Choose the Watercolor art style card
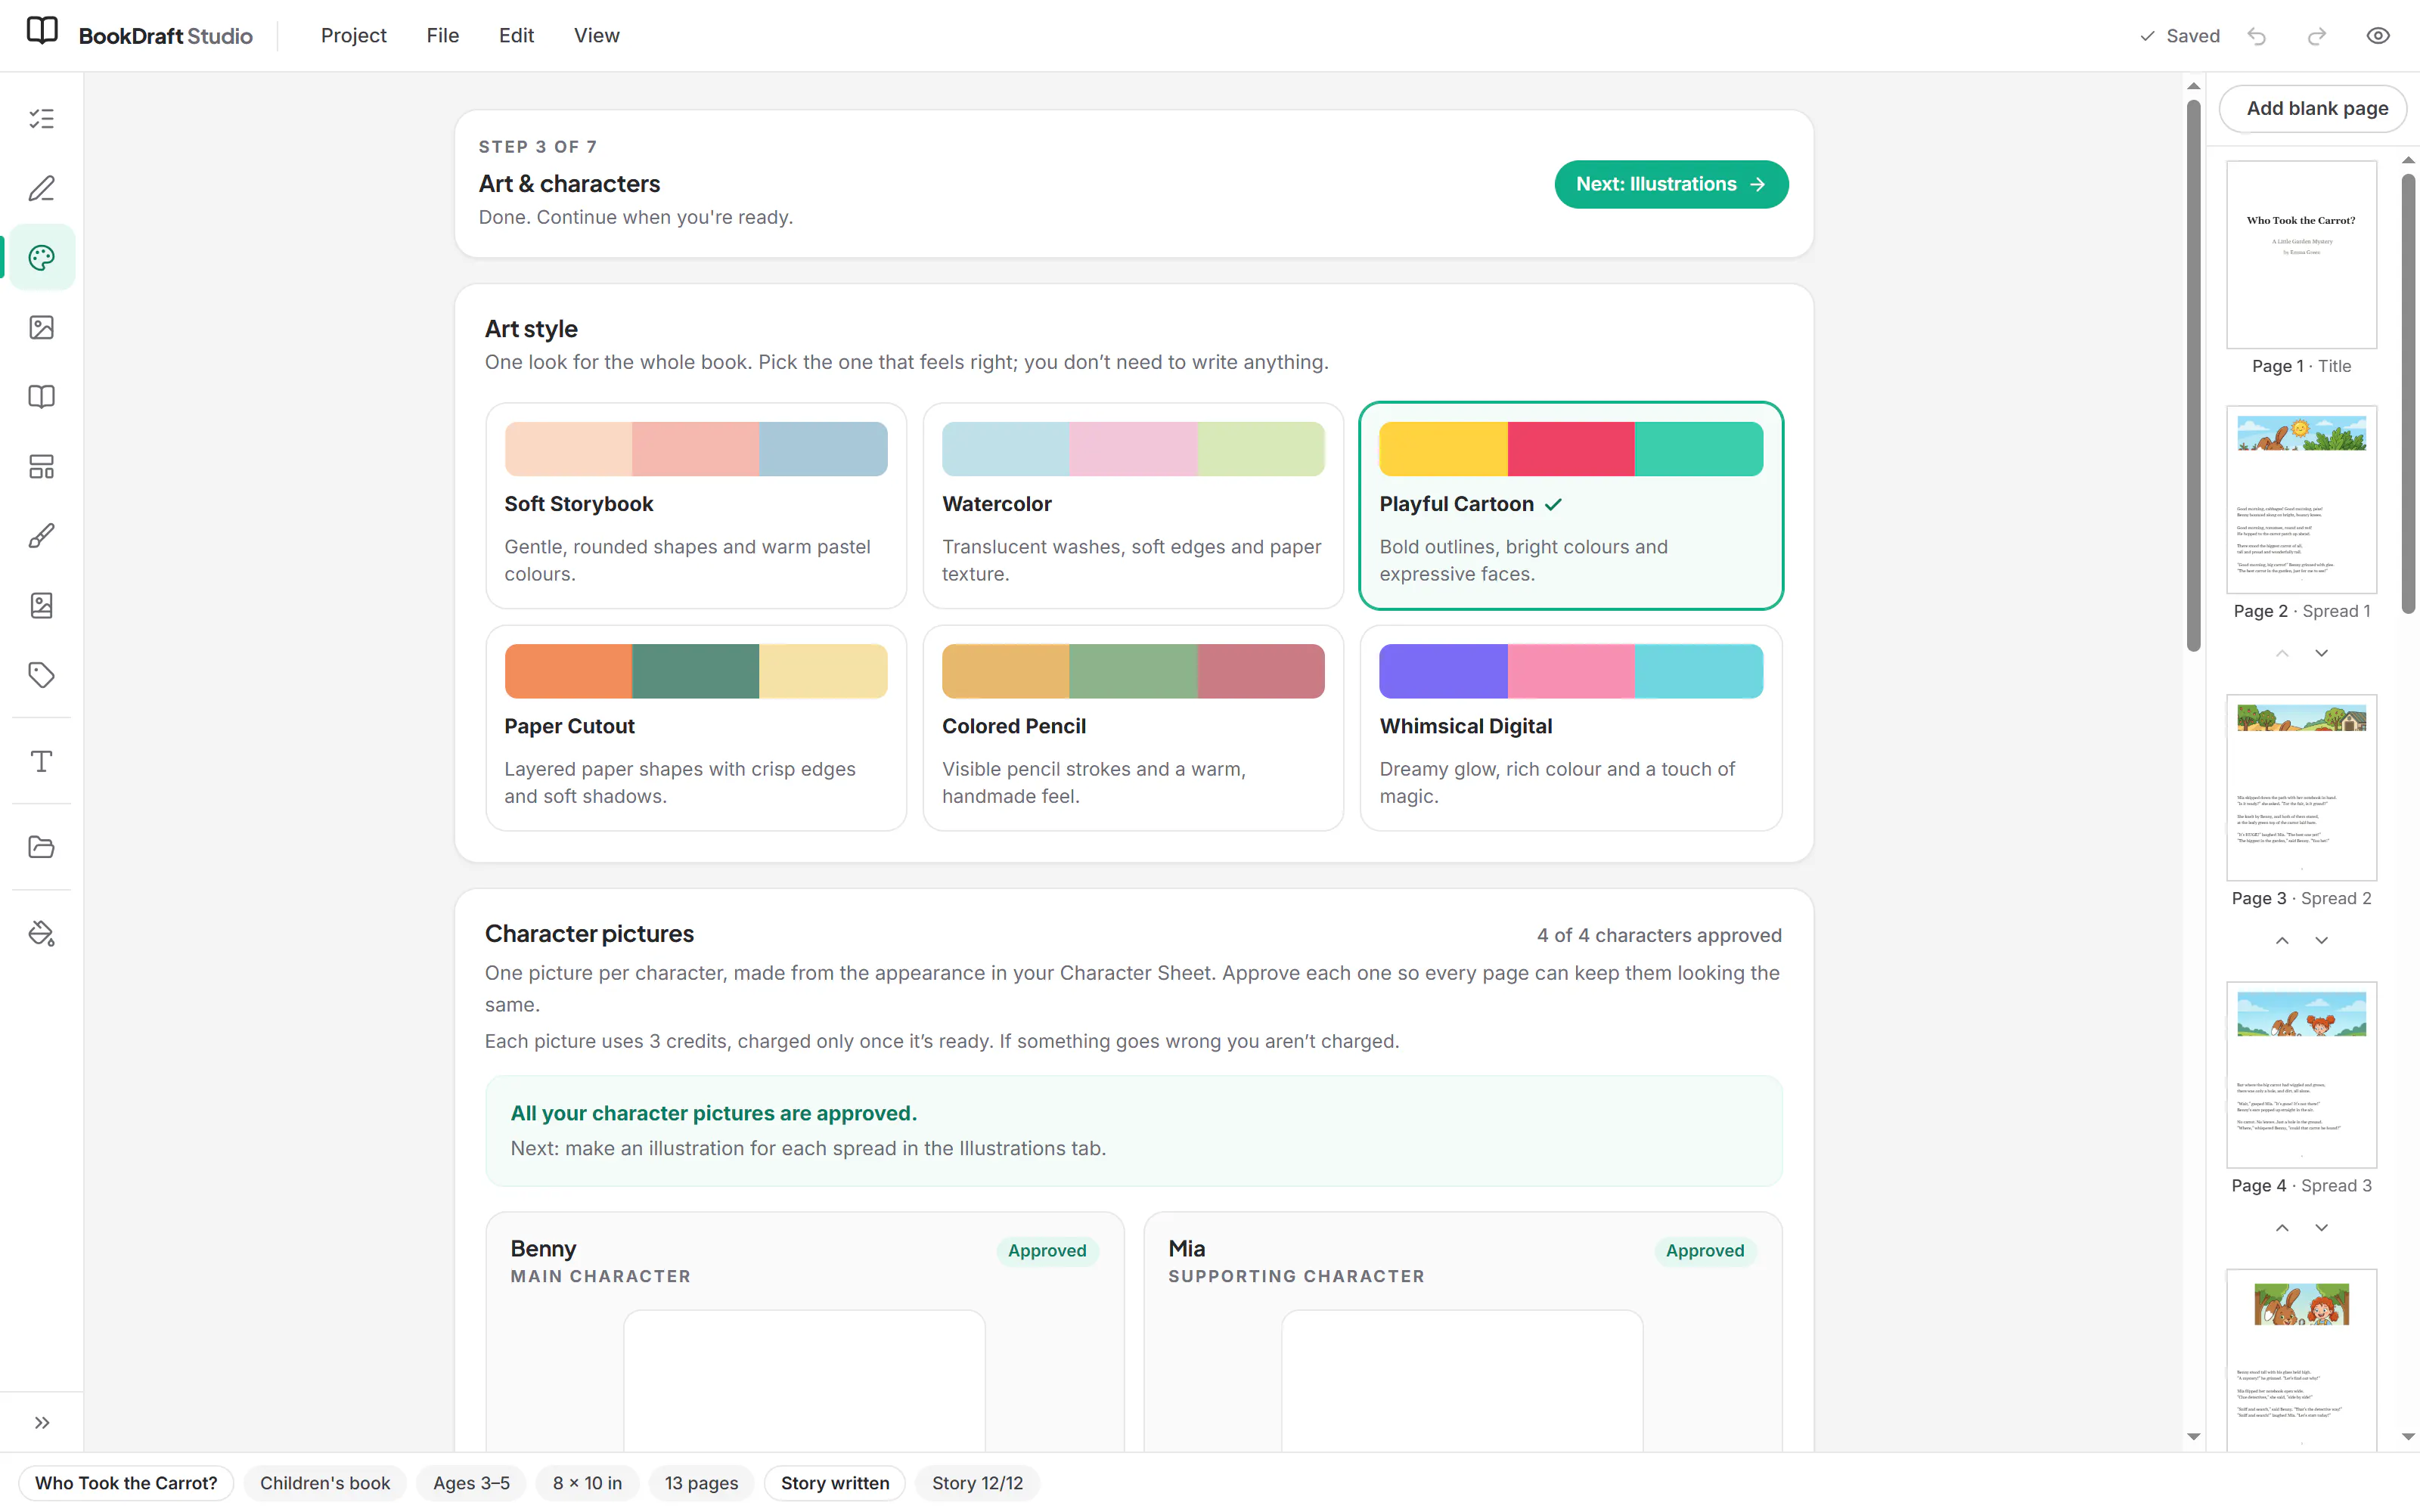This screenshot has height=1512, width=2420. (1133, 506)
